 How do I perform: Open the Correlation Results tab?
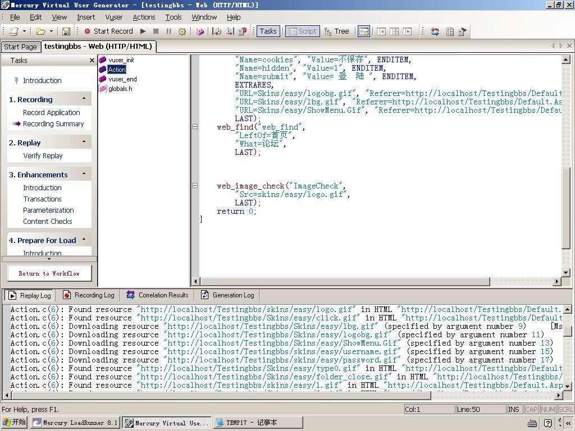pos(157,295)
